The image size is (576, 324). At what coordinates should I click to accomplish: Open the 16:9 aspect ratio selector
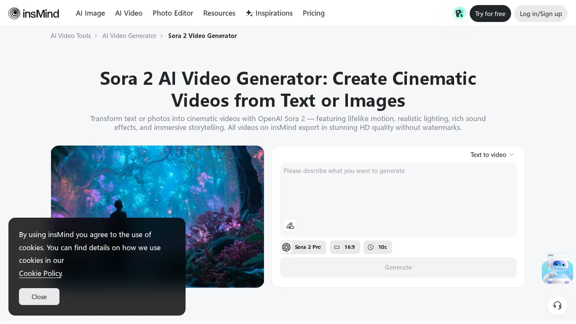(x=345, y=247)
